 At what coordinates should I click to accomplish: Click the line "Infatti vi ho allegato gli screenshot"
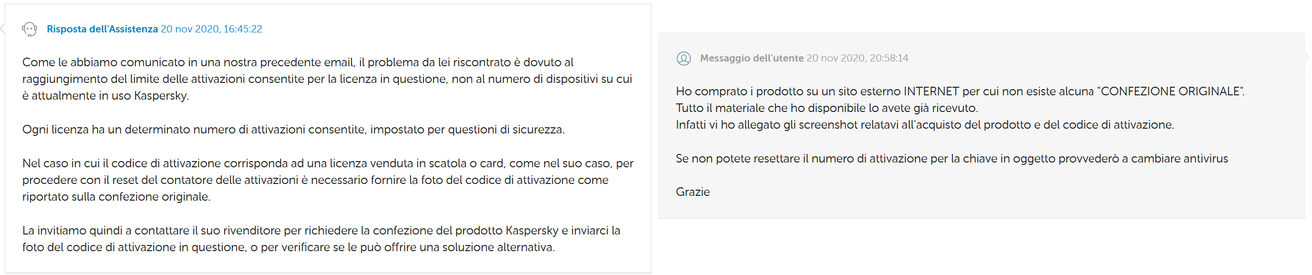click(924, 125)
